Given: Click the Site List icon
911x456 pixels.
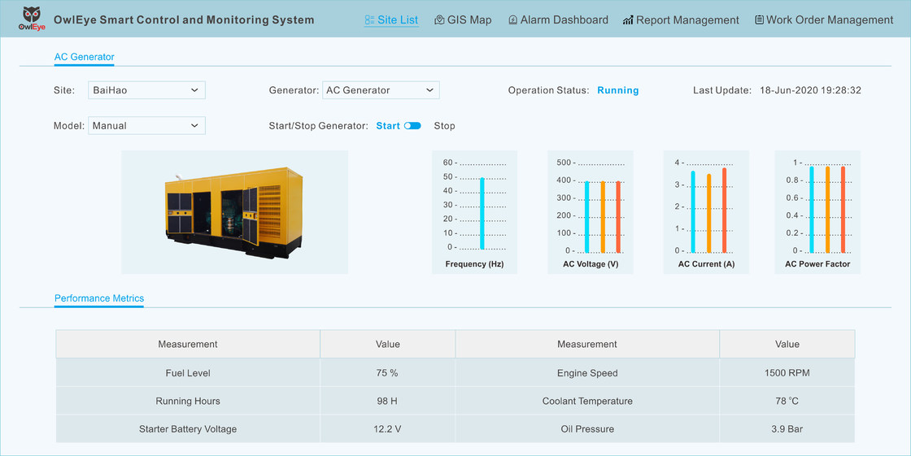Looking at the screenshot, I should click(369, 20).
